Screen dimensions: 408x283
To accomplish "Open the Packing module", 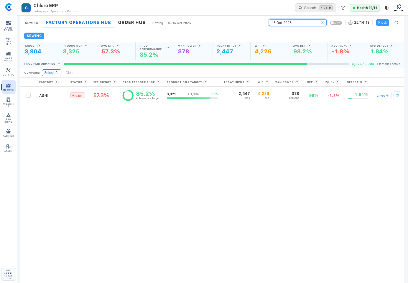I will tap(8, 133).
